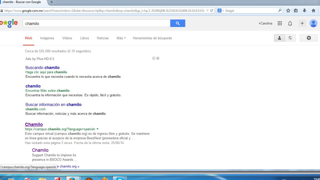The image size is (320, 180).
Task: Click the Firefox address bar URL
Action: coord(104,11)
